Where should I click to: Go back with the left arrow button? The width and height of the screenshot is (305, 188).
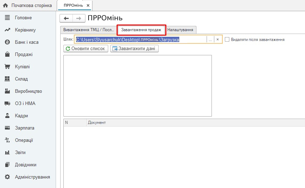66,18
